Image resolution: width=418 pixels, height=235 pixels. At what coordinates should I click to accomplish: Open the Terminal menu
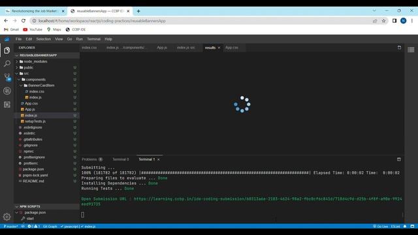pos(94,39)
